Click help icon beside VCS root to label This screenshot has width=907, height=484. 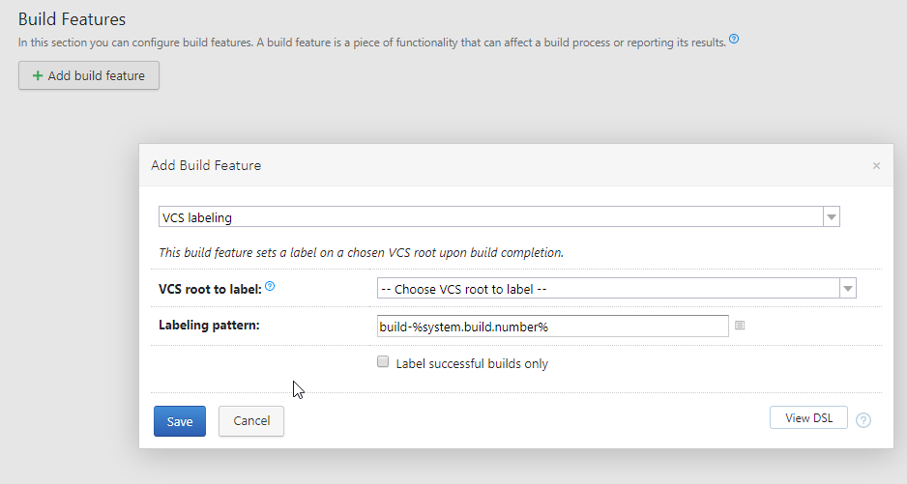(270, 287)
